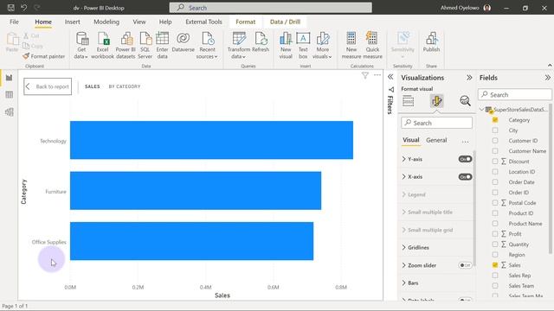Open more options next to General tab

(x=465, y=142)
